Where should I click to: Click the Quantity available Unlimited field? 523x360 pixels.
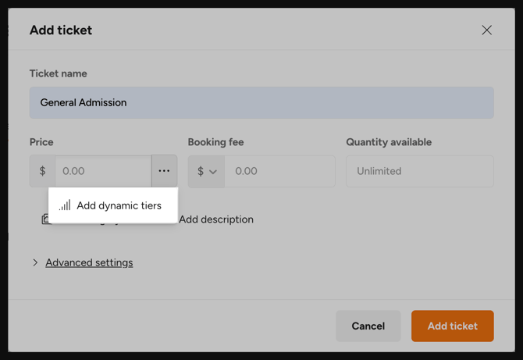tap(419, 171)
